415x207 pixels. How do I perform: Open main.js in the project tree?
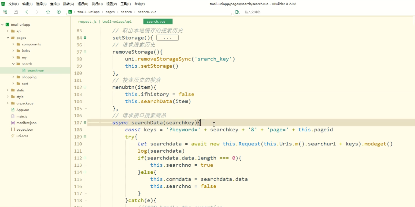[22, 116]
